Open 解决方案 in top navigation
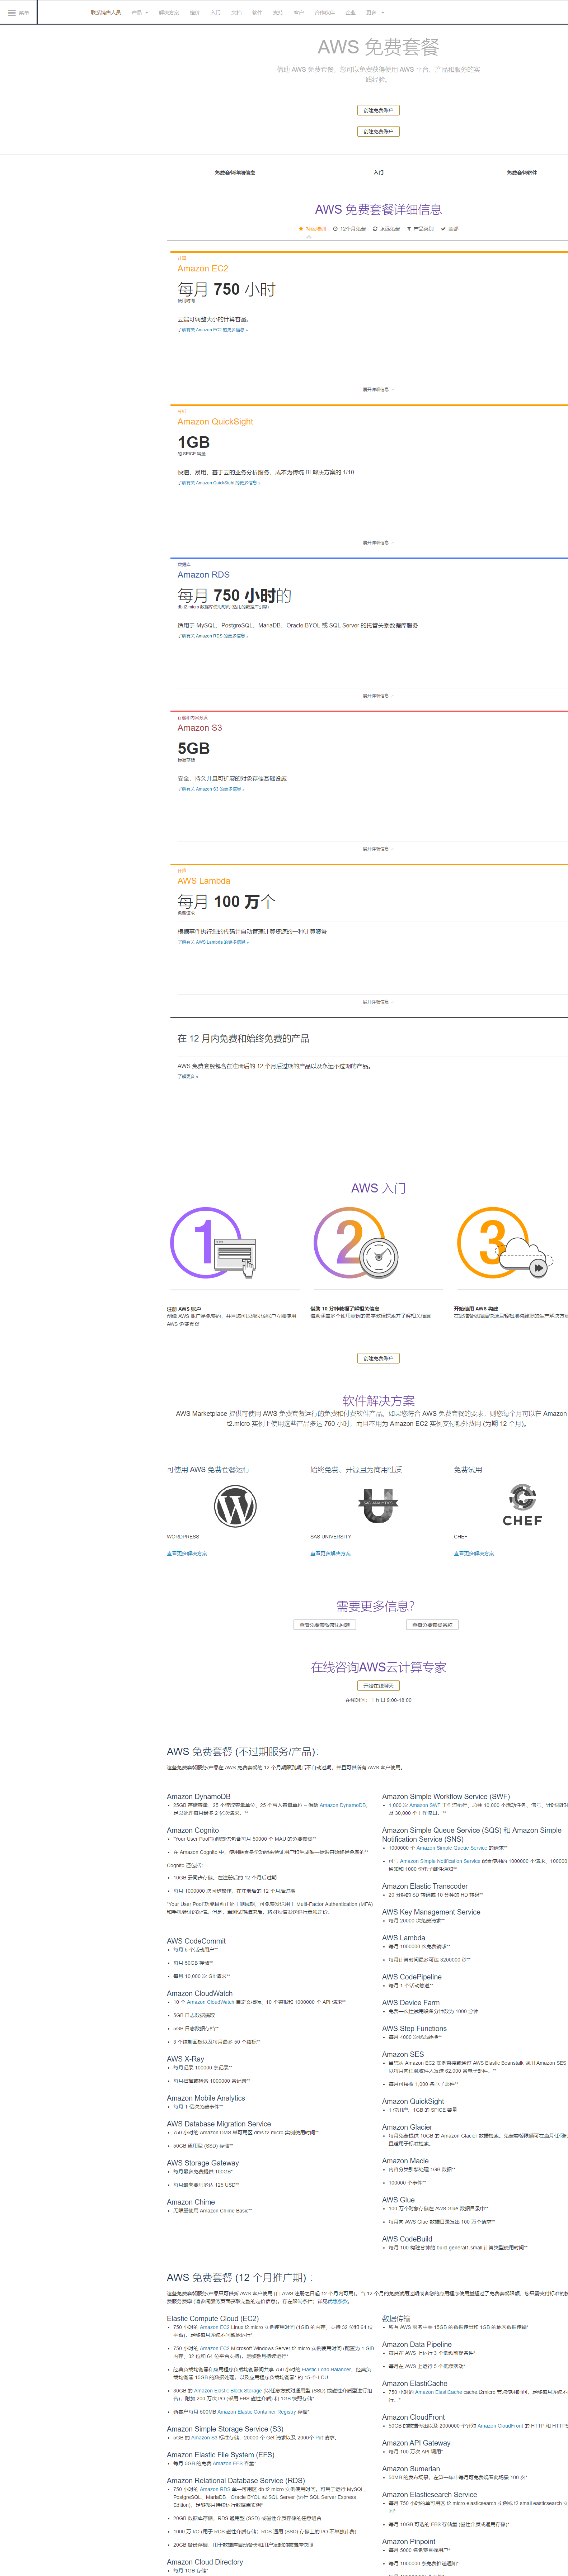Image resolution: width=568 pixels, height=2576 pixels. click(169, 13)
